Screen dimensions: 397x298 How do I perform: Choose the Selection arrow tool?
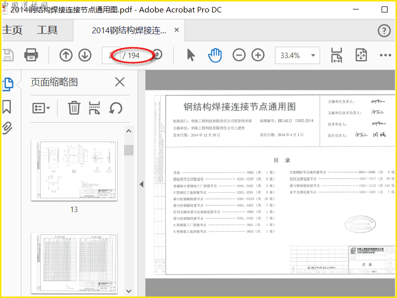click(x=191, y=55)
